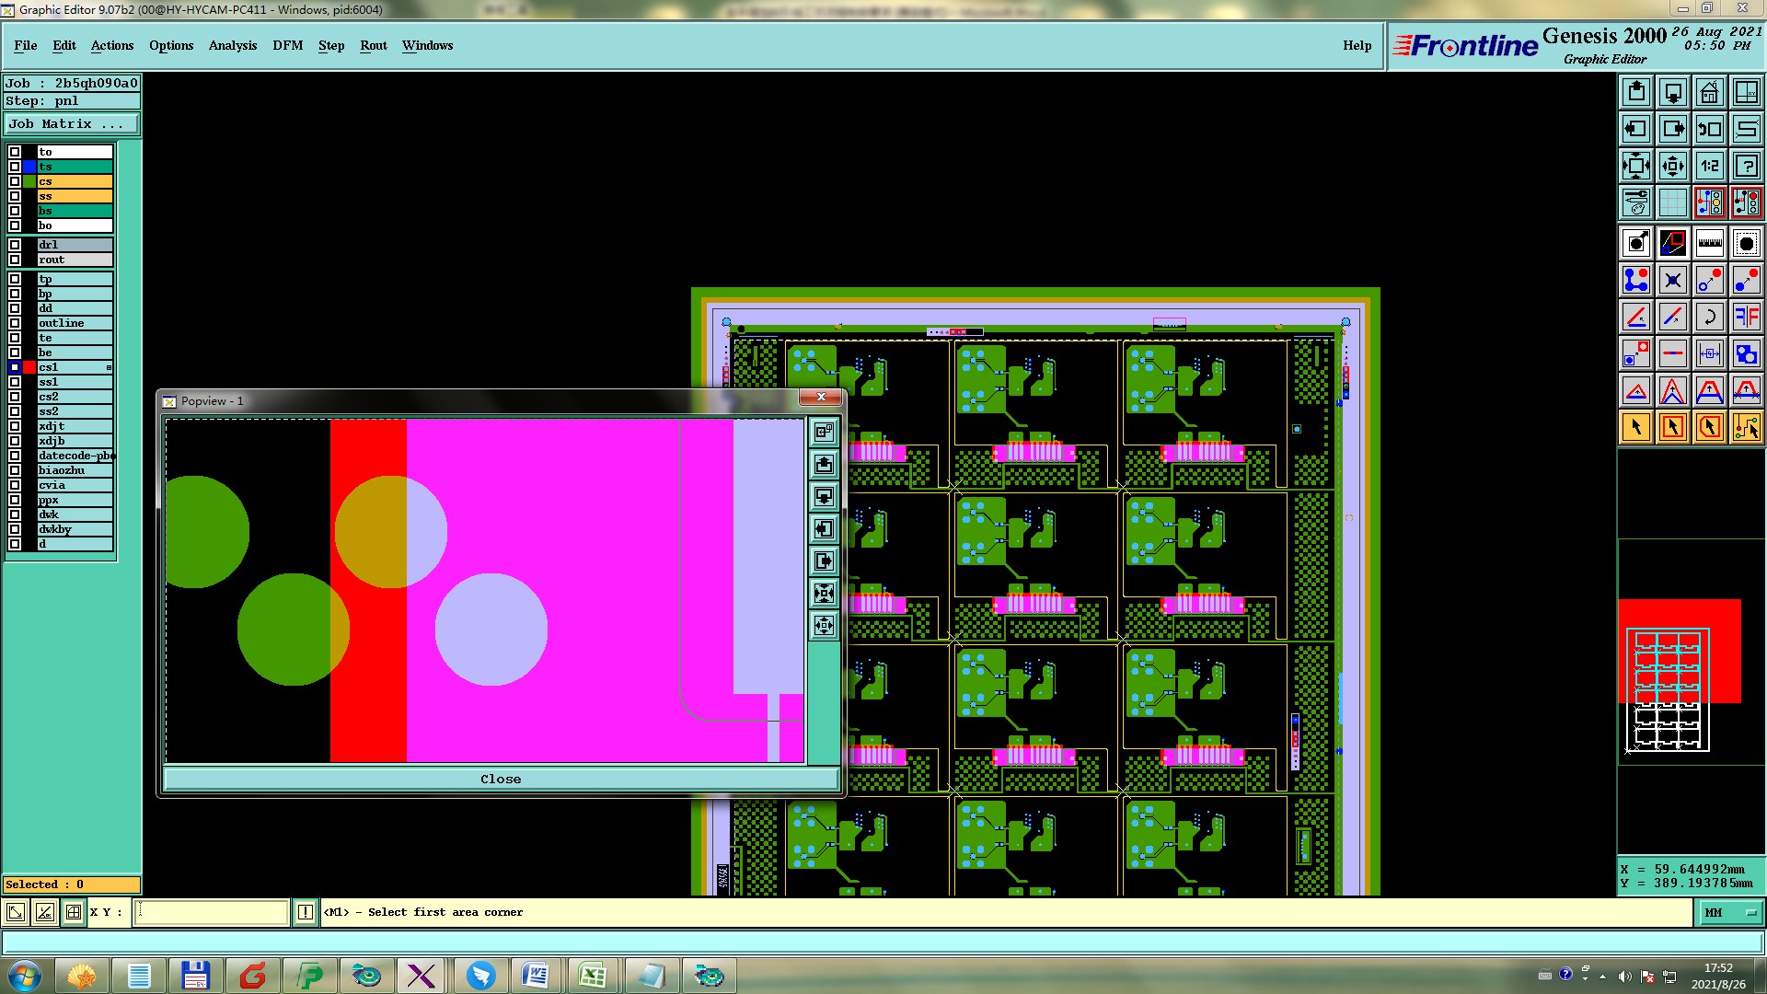Click the ruler measure tool icon
The width and height of the screenshot is (1767, 994).
click(1709, 243)
